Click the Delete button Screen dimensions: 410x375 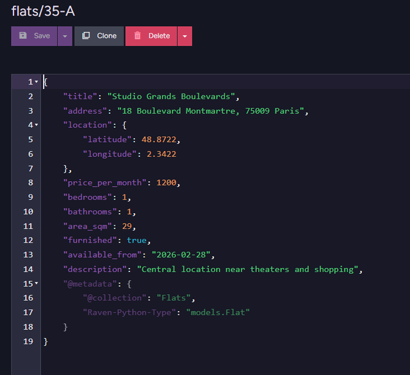click(x=151, y=36)
